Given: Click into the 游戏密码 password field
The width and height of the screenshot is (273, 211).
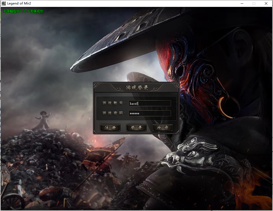Looking at the screenshot, I should click(149, 114).
